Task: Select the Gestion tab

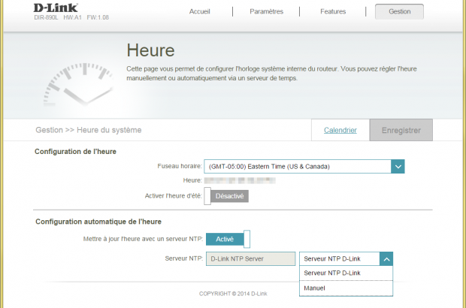Action: tap(399, 12)
